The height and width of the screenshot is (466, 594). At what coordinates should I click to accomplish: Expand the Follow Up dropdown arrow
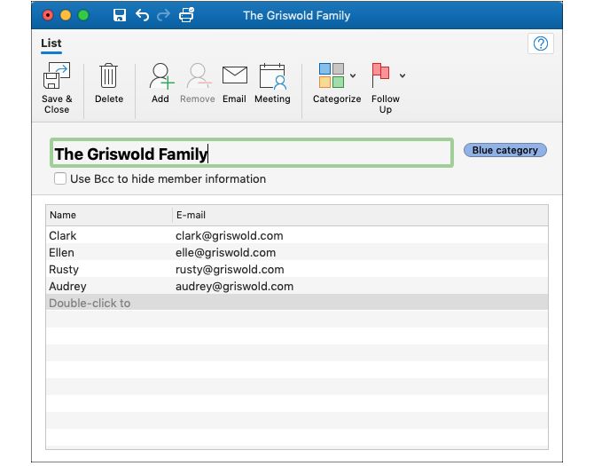point(403,76)
